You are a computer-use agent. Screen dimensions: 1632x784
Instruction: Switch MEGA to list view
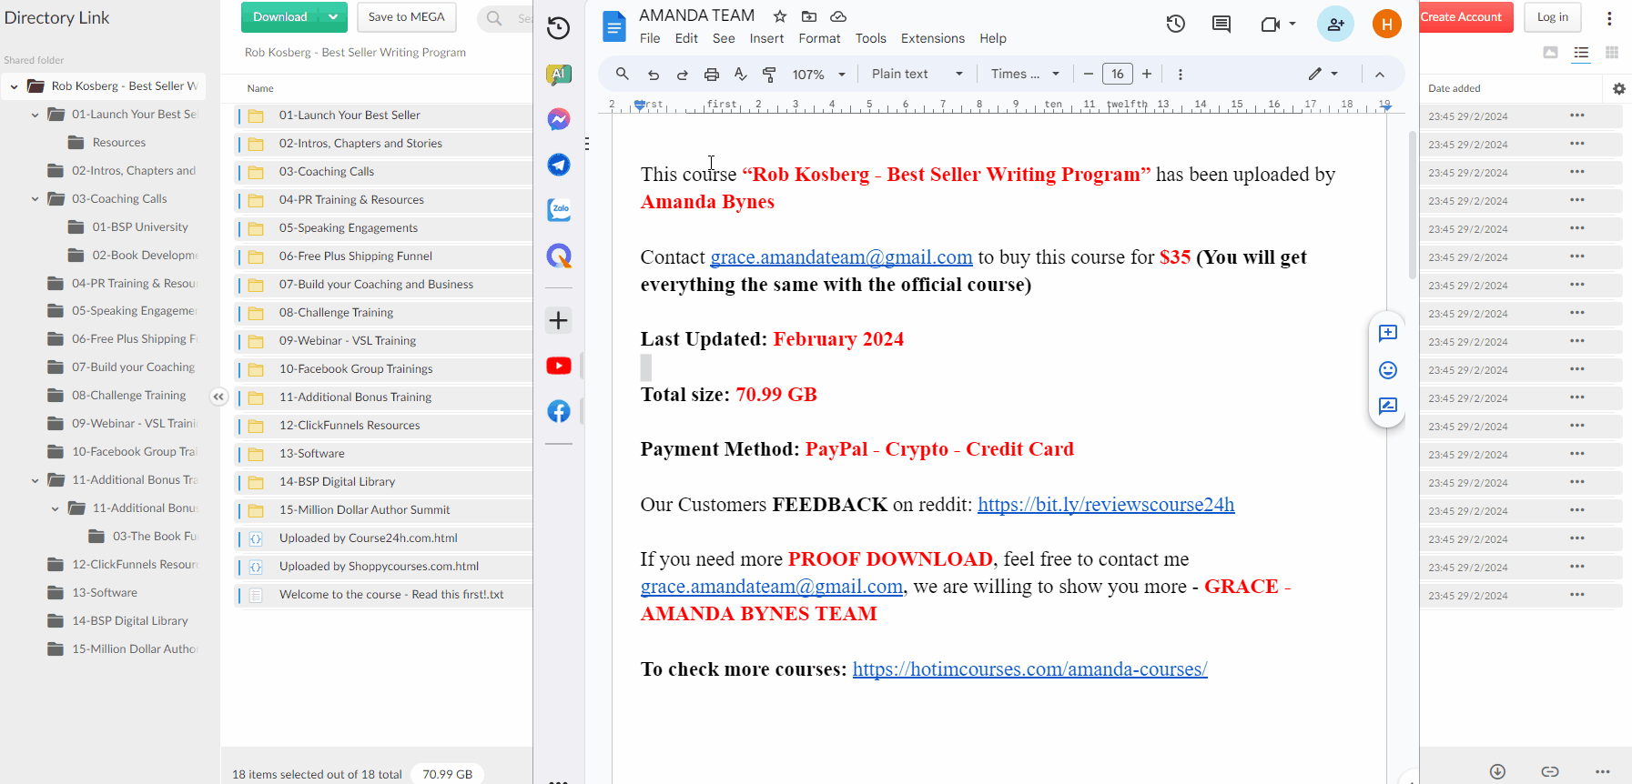click(x=1581, y=53)
